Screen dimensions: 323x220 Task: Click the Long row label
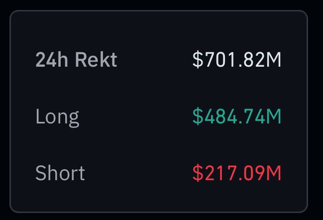pyautogui.click(x=57, y=117)
